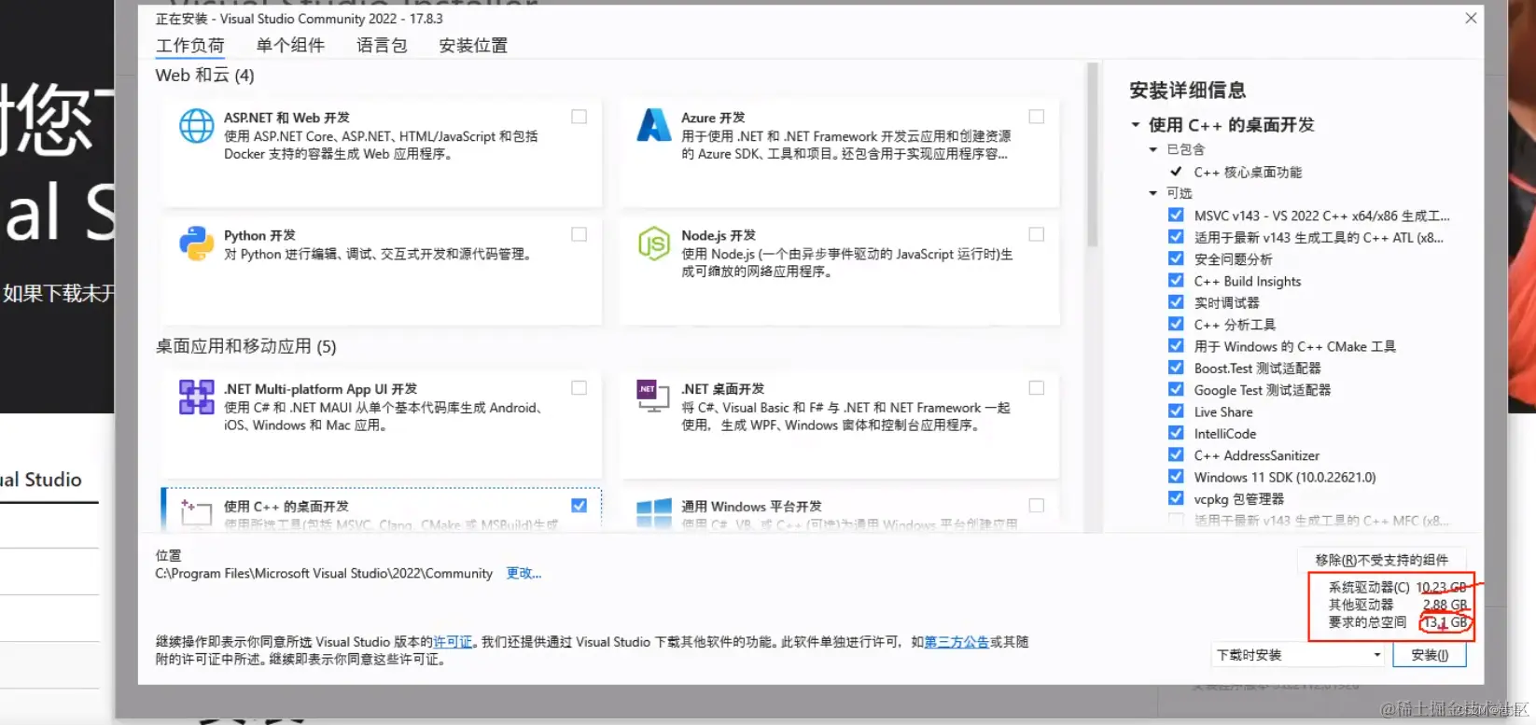
Task: Uncheck the vcpkg package manager option
Action: coord(1176,498)
